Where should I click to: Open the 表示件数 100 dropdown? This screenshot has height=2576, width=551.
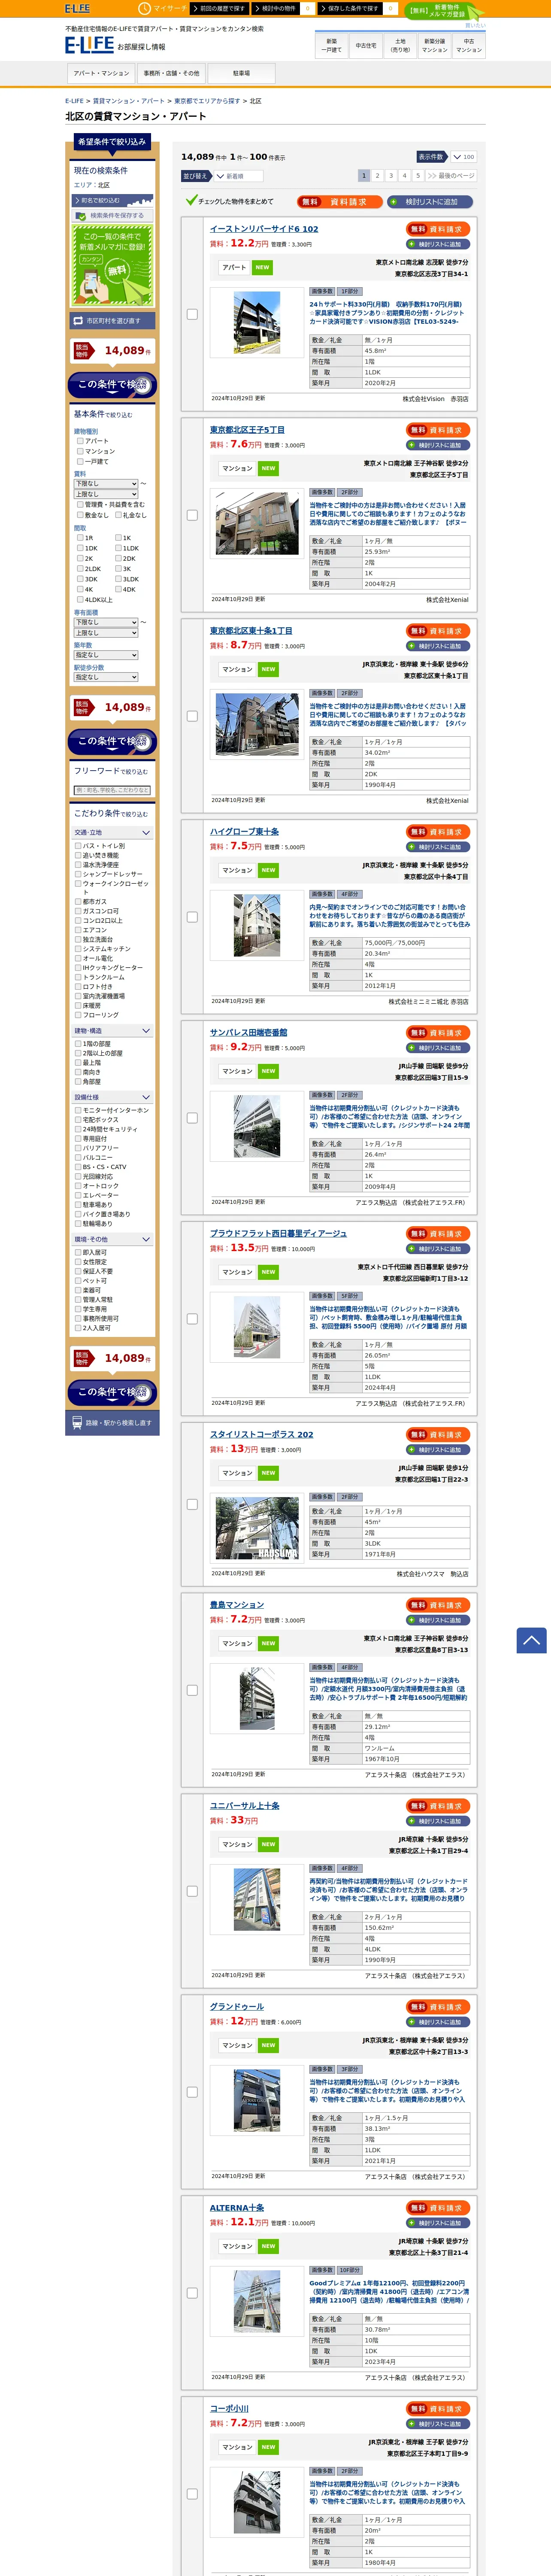click(x=463, y=157)
